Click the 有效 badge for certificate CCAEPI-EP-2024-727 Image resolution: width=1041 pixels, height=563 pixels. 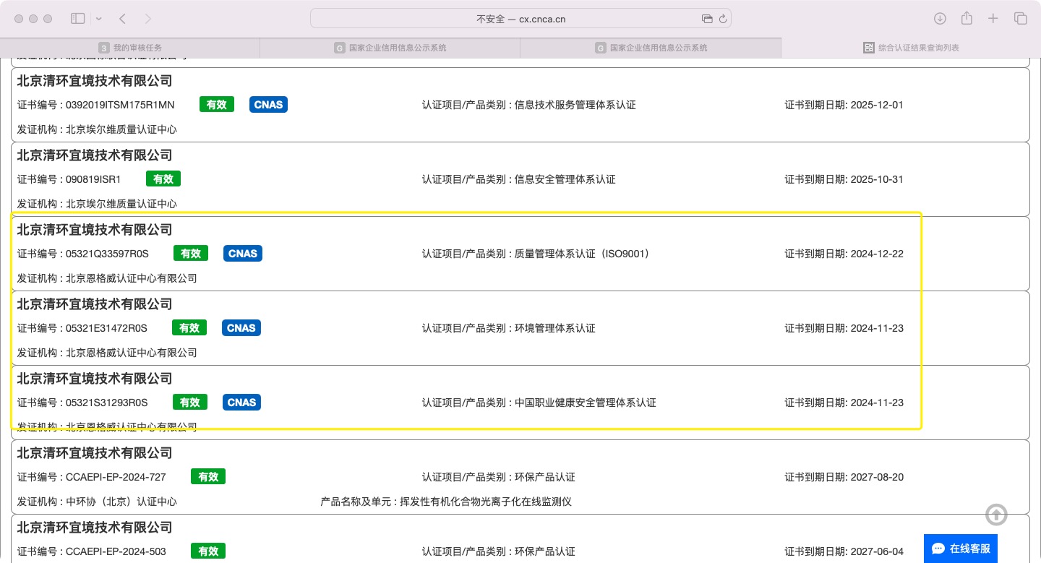coord(208,477)
